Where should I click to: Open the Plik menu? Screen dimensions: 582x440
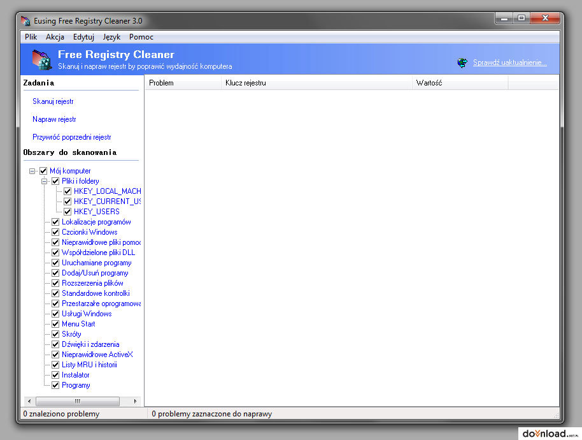point(31,37)
